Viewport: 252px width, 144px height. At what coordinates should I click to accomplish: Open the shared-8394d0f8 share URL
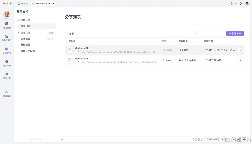[118, 52]
